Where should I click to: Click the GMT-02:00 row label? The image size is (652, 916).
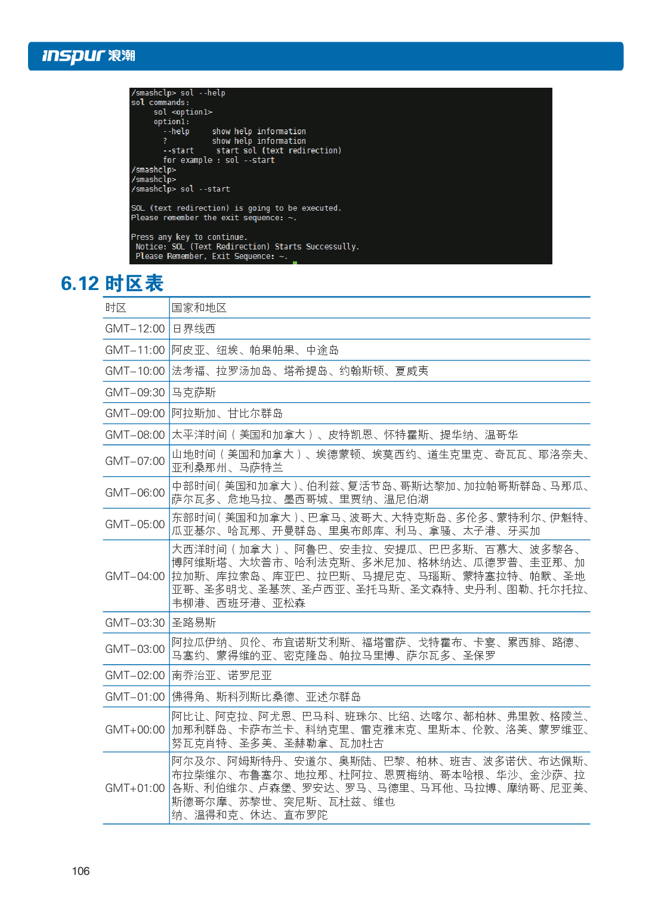135,676
